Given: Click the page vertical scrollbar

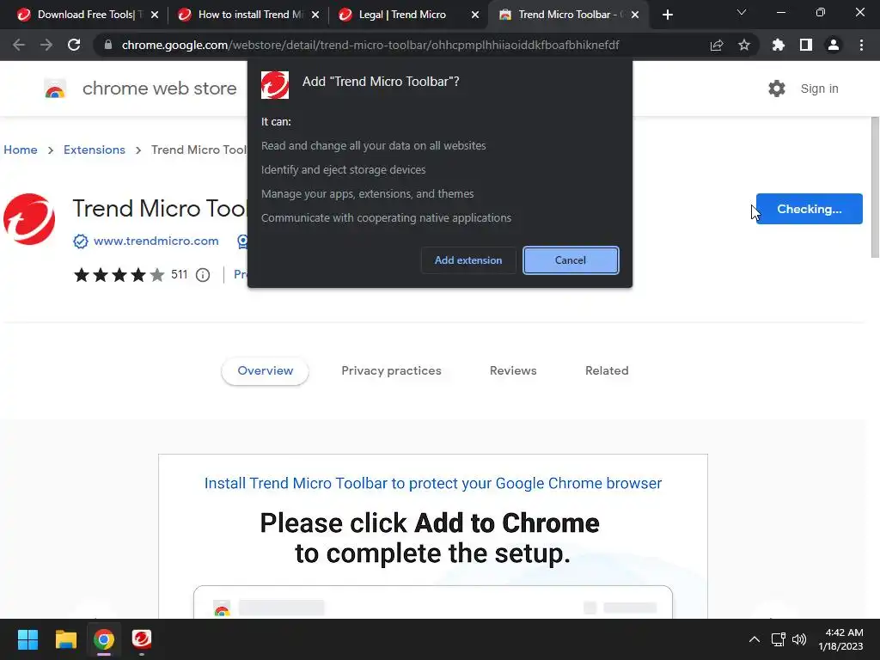Looking at the screenshot, I should tap(874, 187).
